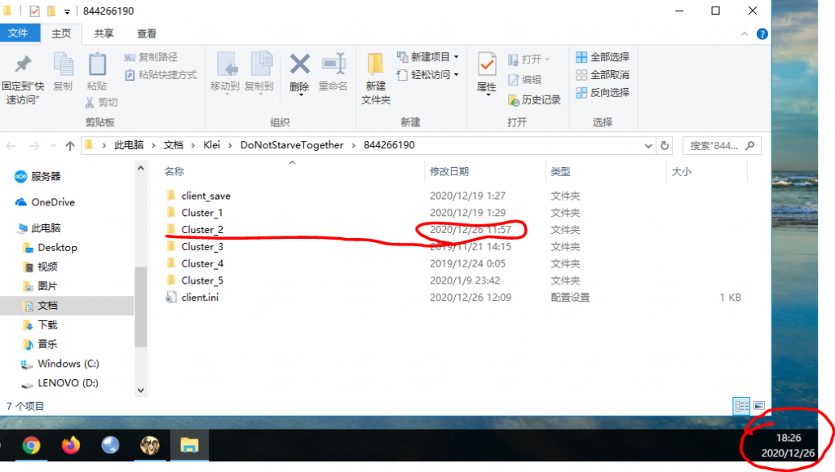Switch to details view layout
835x472 pixels.
pos(741,406)
